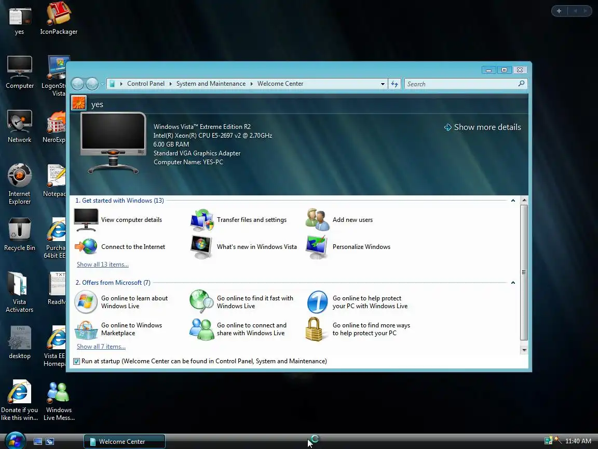Click the Forward navigation button
This screenshot has width=598, height=449.
[92, 84]
